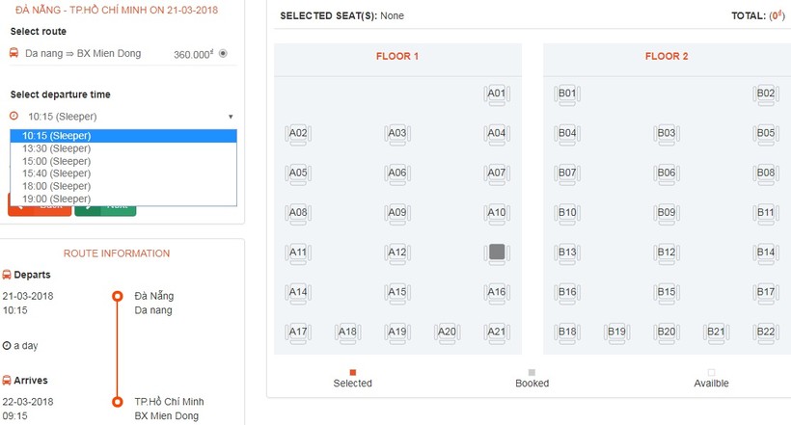Pick seat A21 on Floor 1
The width and height of the screenshot is (791, 425).
496,332
